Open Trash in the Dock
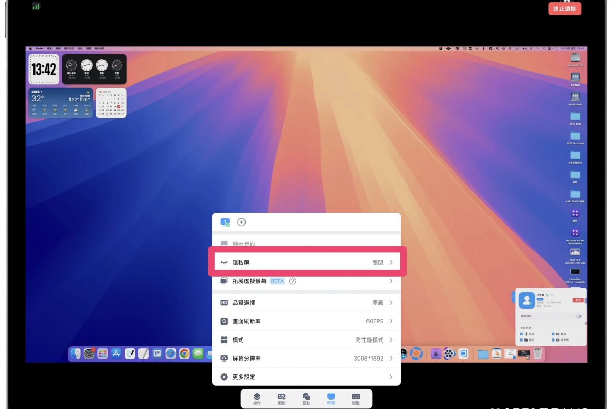The height and width of the screenshot is (409, 613). (x=537, y=353)
